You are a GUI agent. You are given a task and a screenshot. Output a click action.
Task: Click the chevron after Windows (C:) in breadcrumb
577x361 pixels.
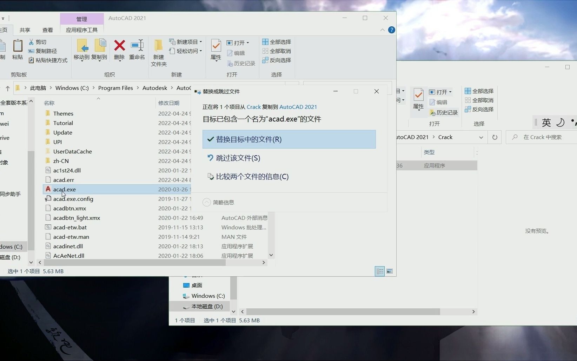93,88
